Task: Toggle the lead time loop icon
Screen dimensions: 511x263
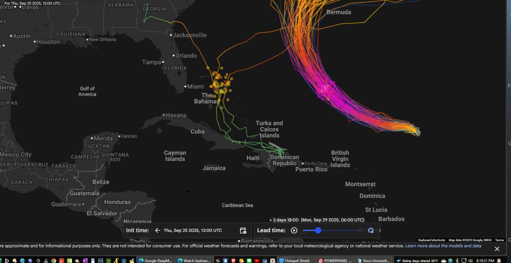Action: tap(371, 230)
